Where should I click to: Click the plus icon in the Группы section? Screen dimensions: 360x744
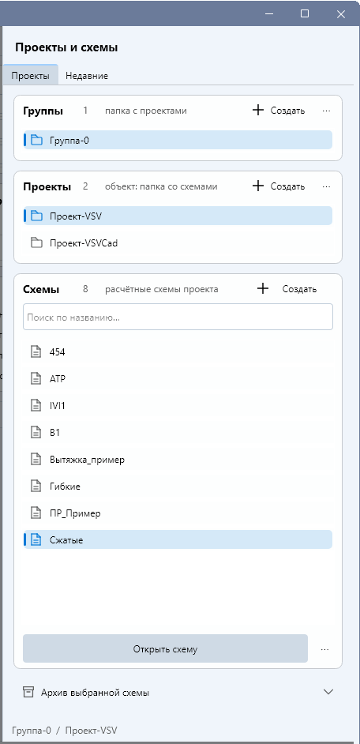click(x=257, y=111)
